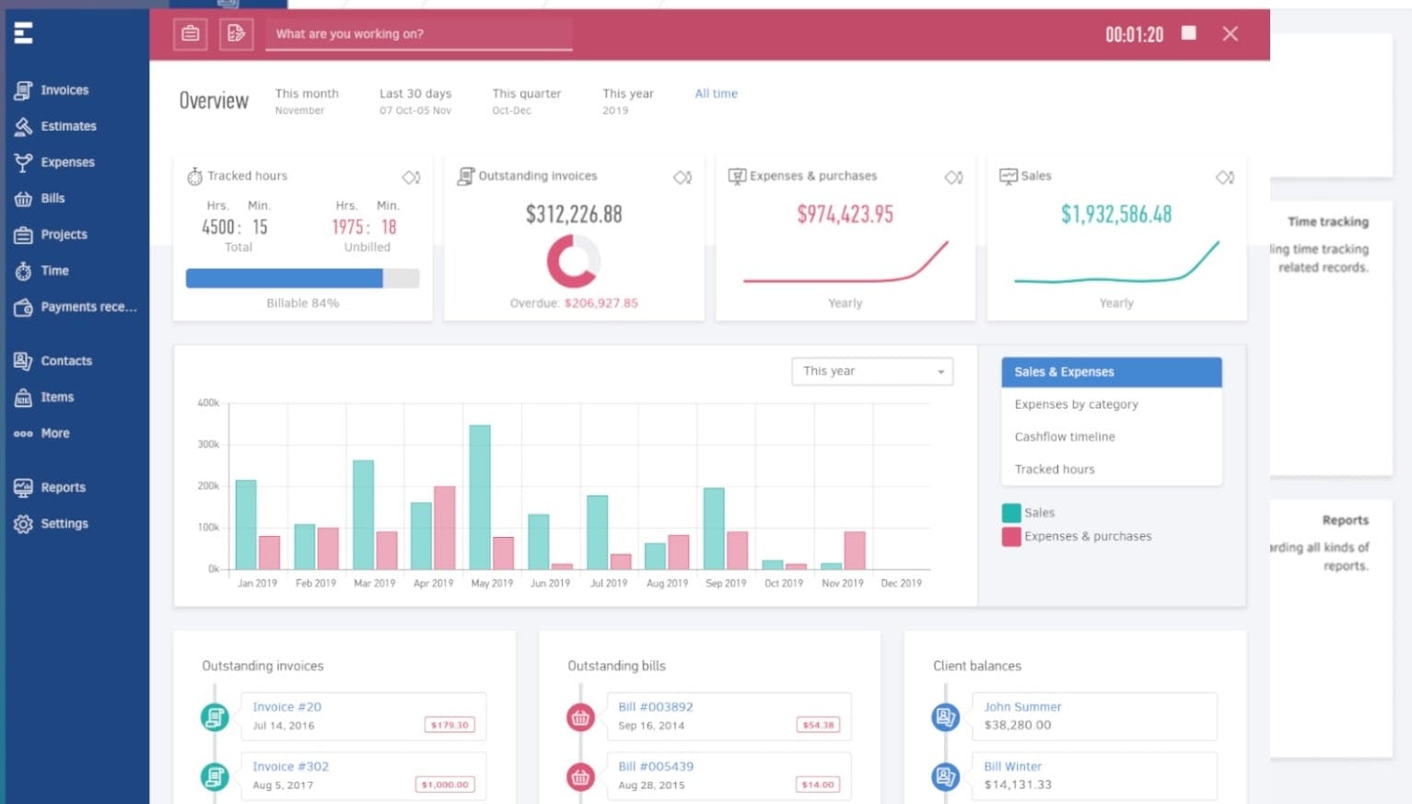Open Bill #005439 link
The width and height of the screenshot is (1412, 804).
[656, 766]
